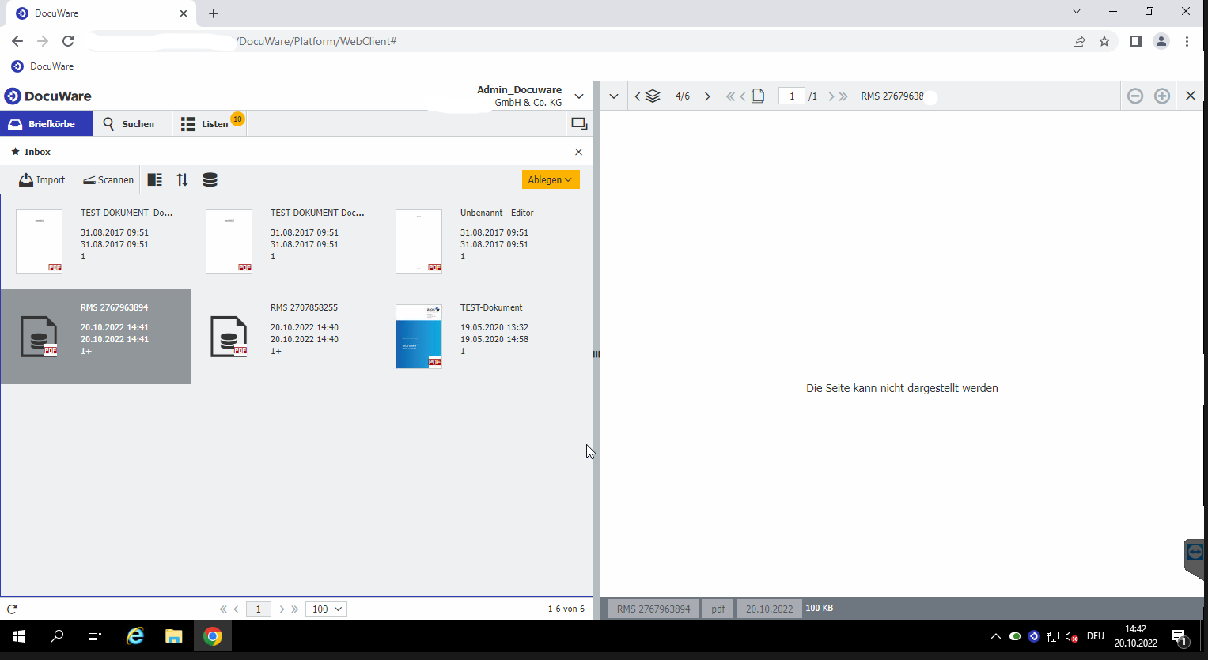Click the database stack icon in toolbar

point(210,180)
